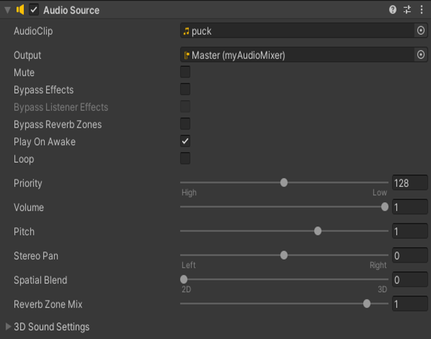Click the Pitch slider handle

pyautogui.click(x=318, y=231)
